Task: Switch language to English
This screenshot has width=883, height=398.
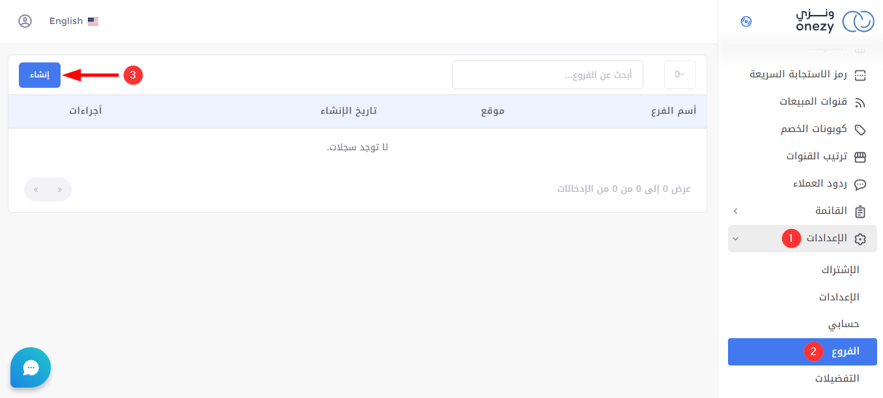Action: [x=74, y=21]
